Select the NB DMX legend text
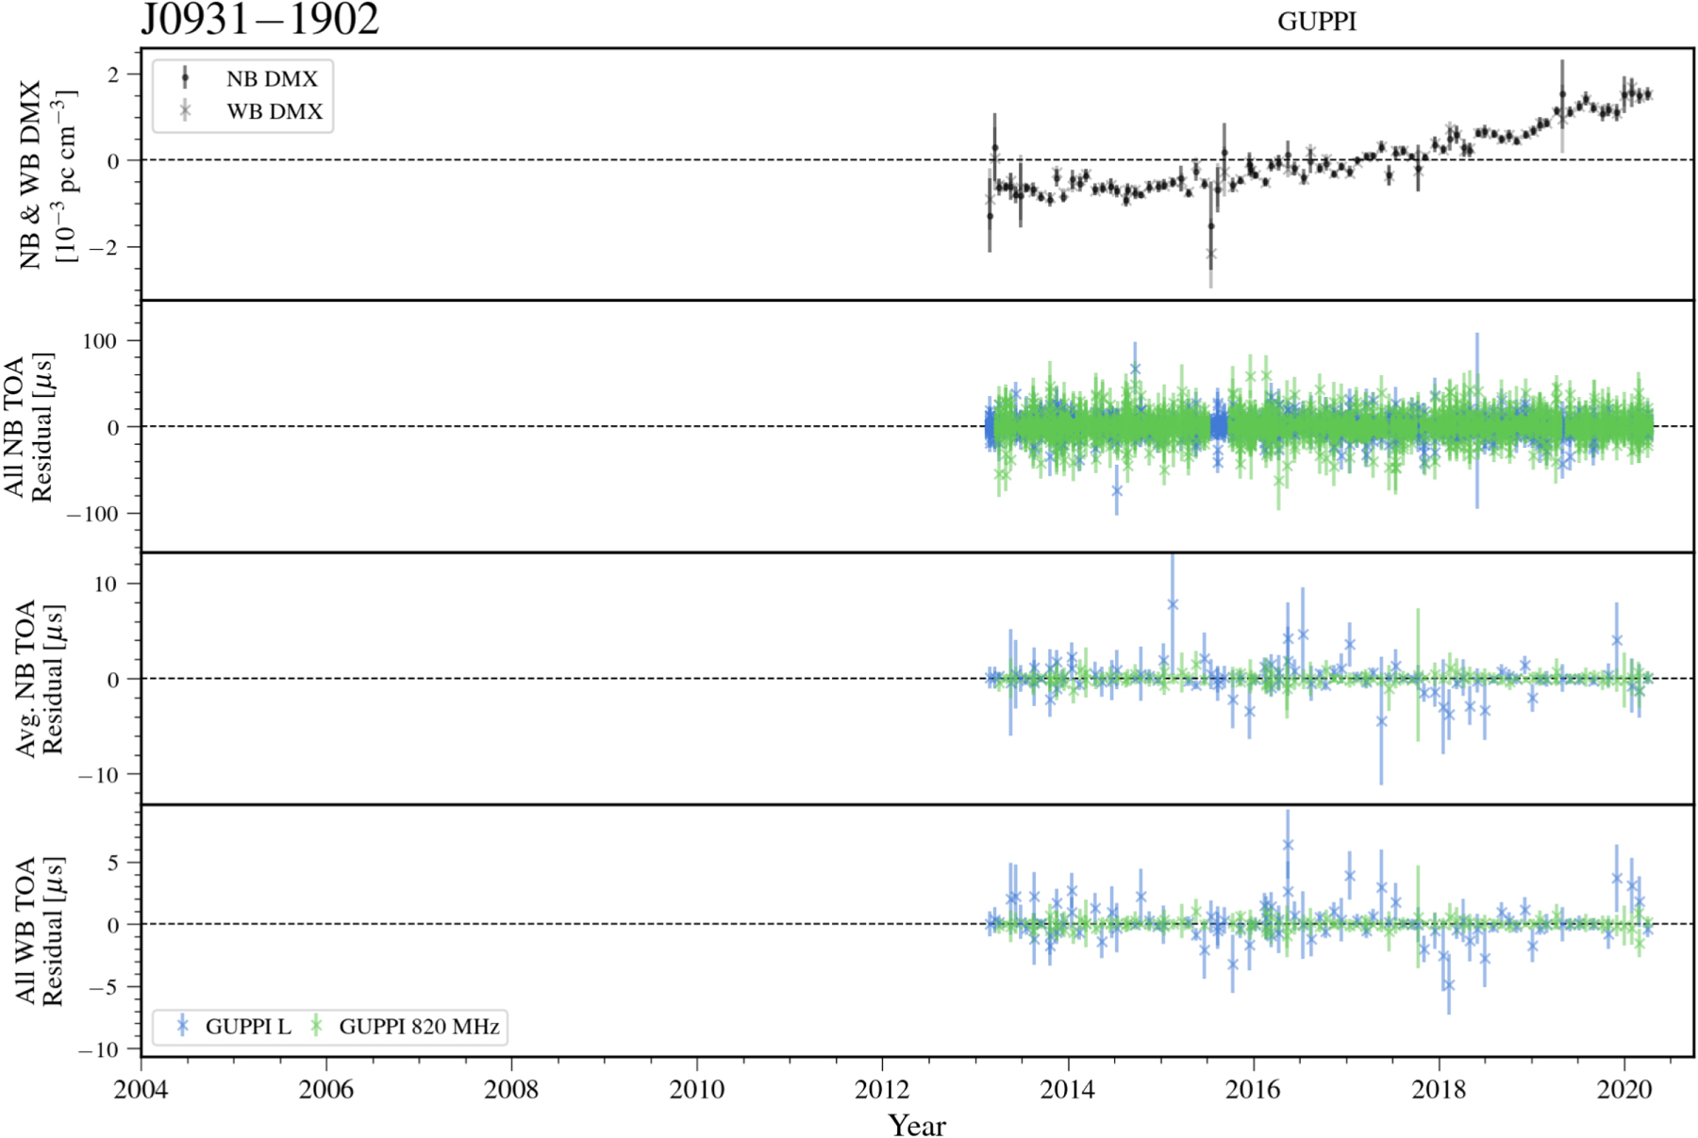The height and width of the screenshot is (1138, 1698). pyautogui.click(x=272, y=79)
